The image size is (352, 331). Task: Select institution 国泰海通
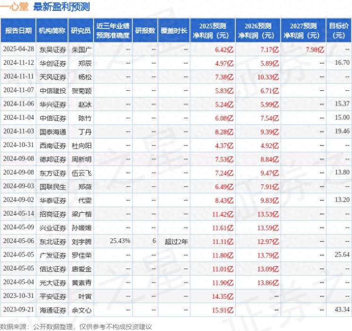53,132
